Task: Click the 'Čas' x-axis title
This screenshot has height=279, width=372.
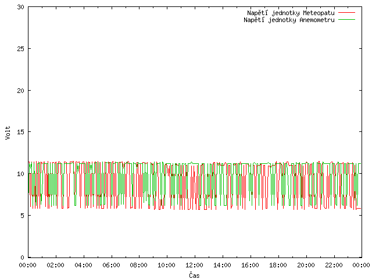Action: coord(194,275)
